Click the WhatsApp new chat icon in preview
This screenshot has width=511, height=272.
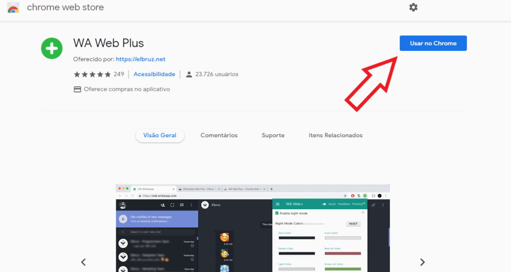click(182, 205)
